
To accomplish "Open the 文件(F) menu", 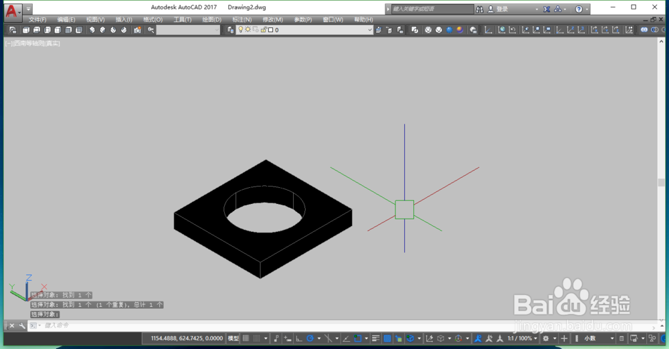I will tap(37, 19).
